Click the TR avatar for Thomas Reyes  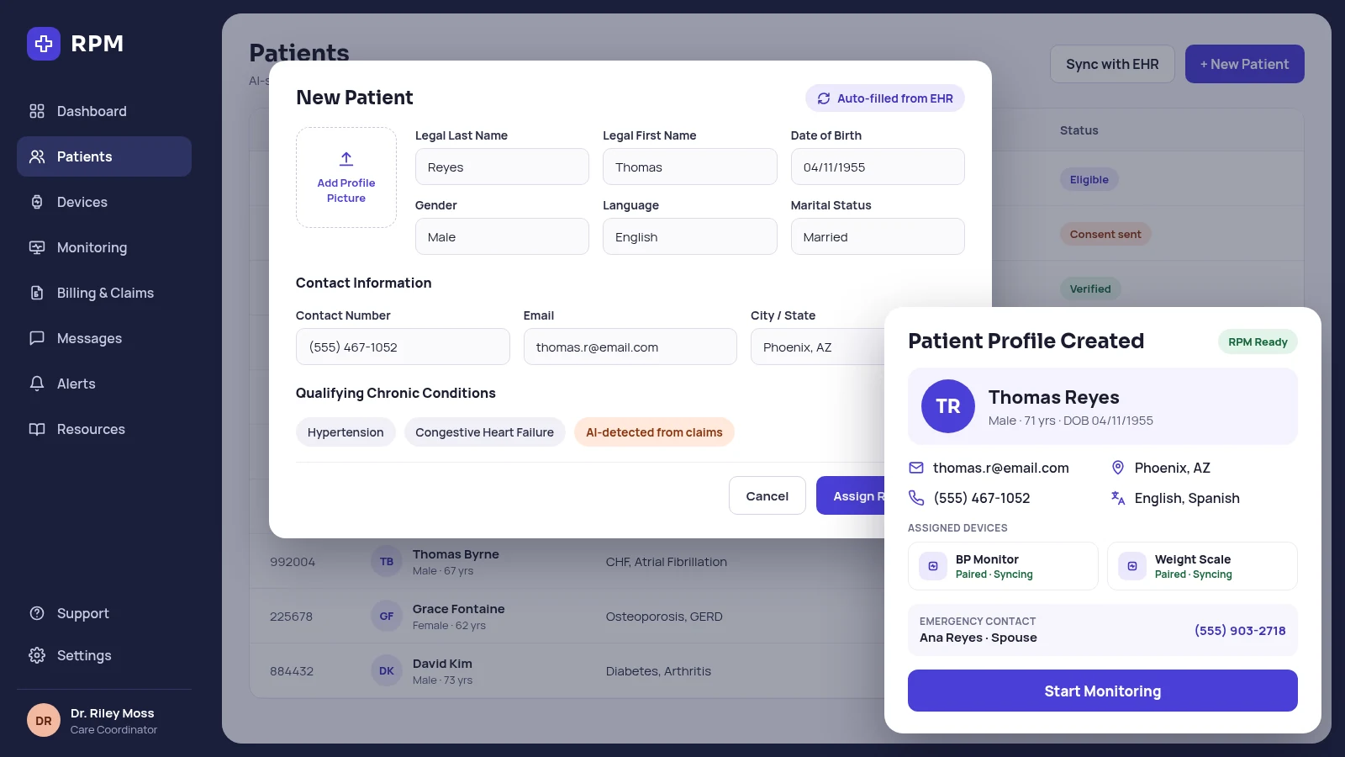948,406
